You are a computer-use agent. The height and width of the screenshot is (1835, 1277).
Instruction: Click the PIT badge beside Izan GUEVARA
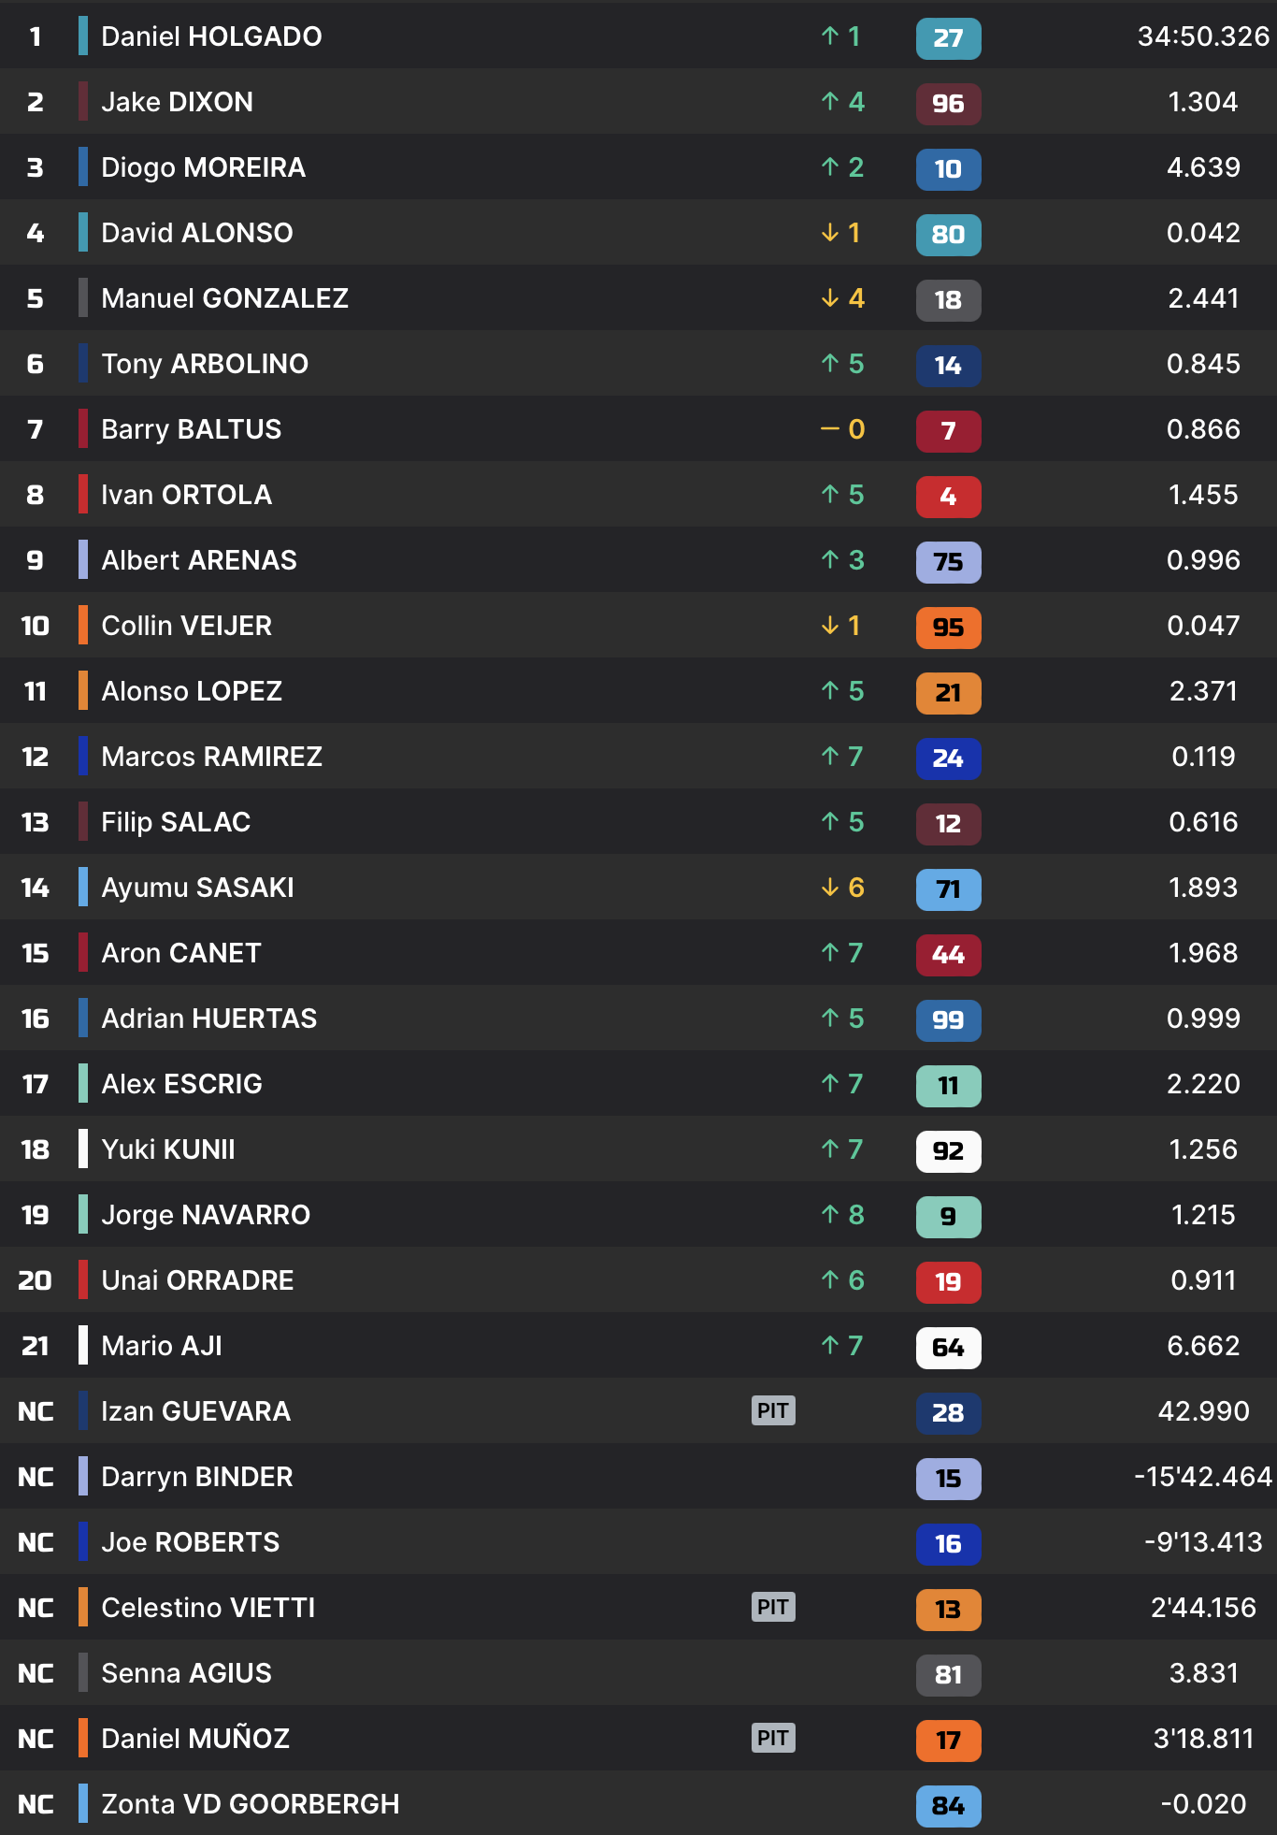click(773, 1410)
